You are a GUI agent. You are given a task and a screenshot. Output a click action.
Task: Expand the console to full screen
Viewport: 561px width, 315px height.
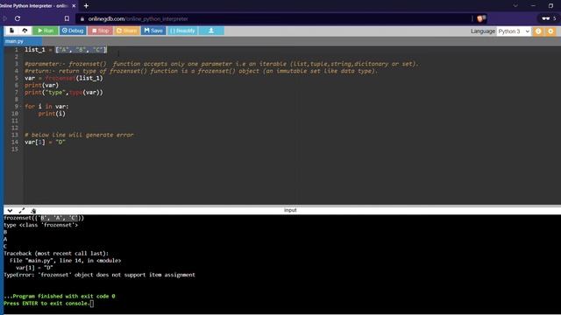click(22, 211)
